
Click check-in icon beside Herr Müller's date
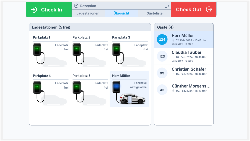click(x=173, y=40)
